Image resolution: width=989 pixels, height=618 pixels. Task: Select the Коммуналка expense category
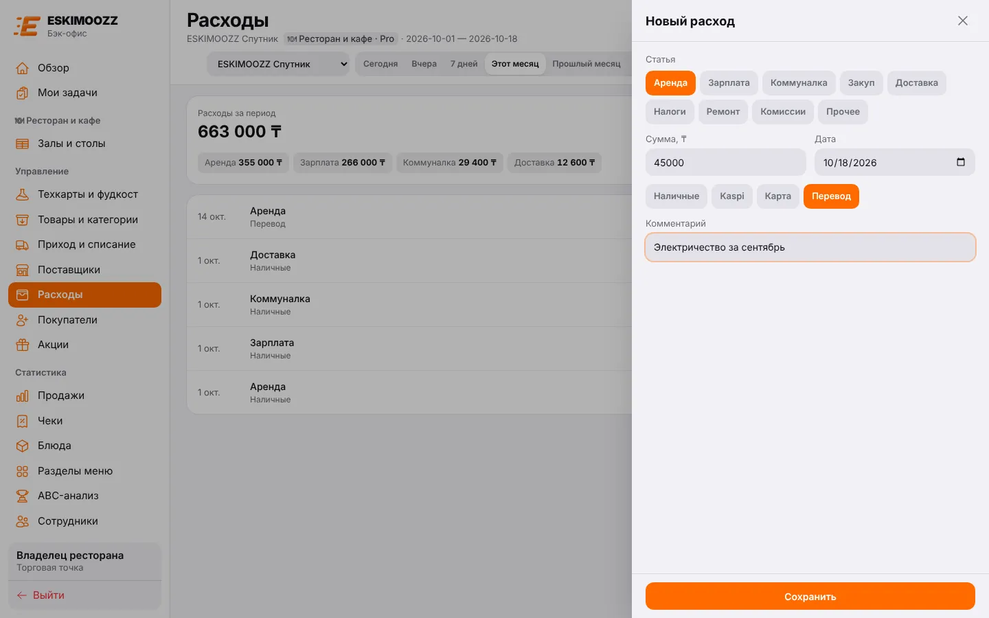799,83
